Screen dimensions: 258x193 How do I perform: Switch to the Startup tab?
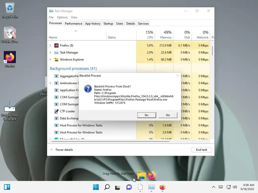(x=108, y=24)
